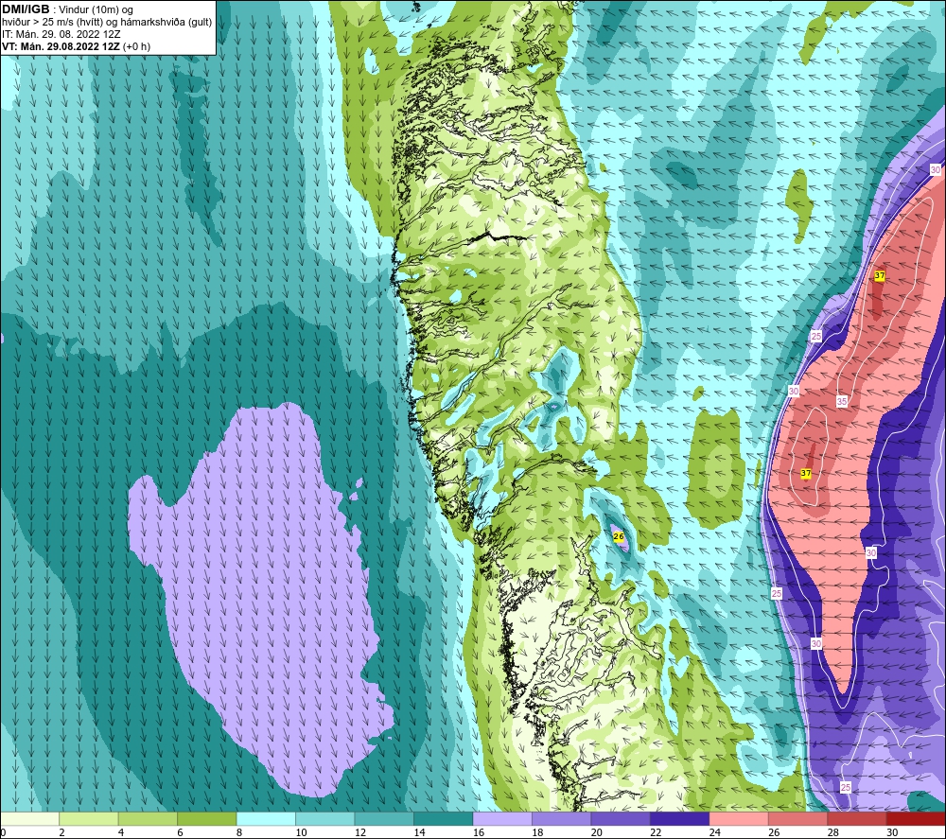
Task: Click the lower yellow '37' gust label
Action: (x=806, y=474)
